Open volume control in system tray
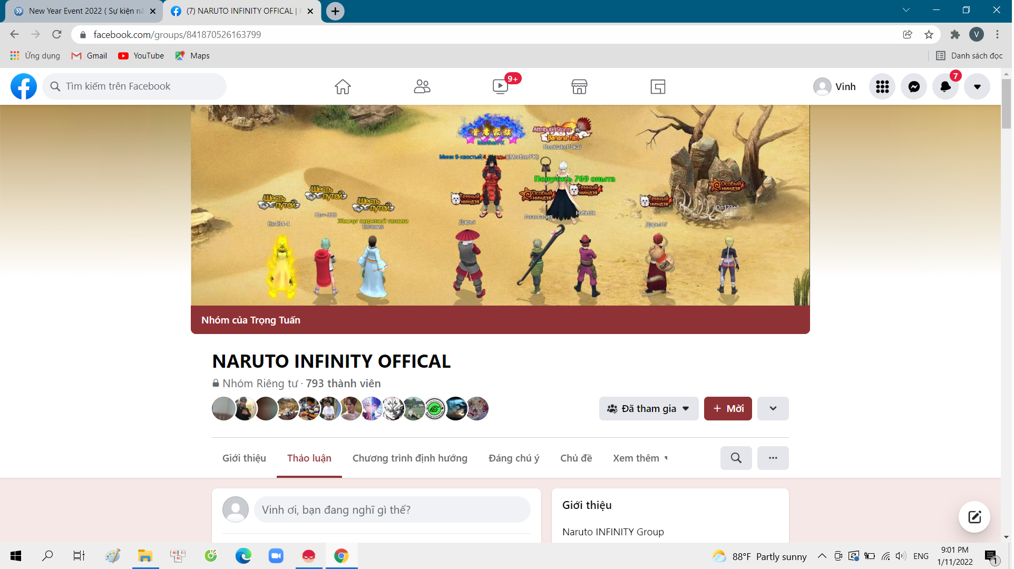Image resolution: width=1014 pixels, height=569 pixels. pyautogui.click(x=901, y=556)
